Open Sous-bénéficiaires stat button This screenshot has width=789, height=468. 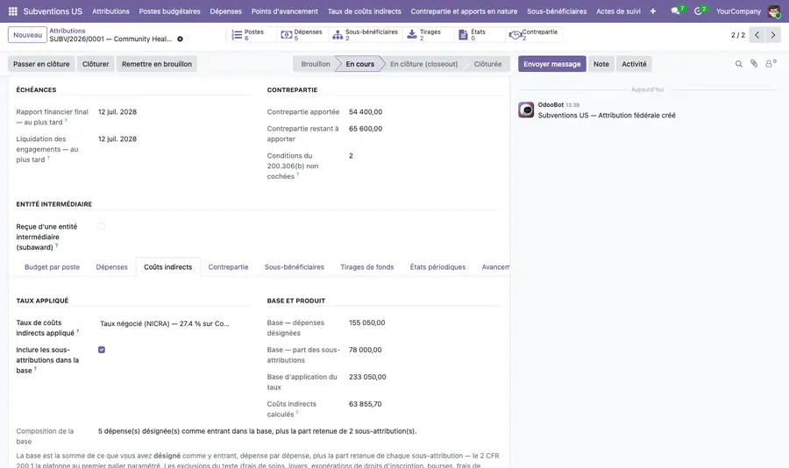[366, 35]
